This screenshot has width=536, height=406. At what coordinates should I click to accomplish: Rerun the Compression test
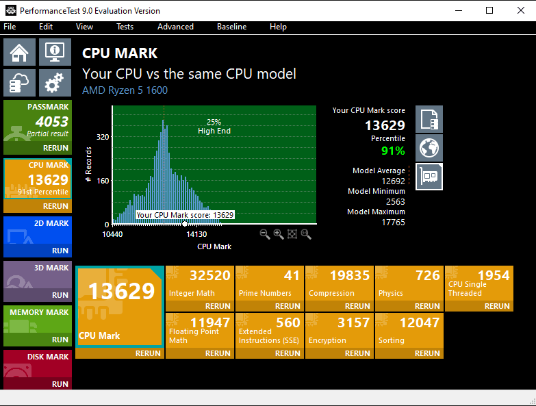coord(340,306)
